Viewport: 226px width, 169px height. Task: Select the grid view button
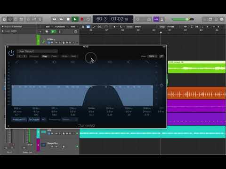pyautogui.click(x=88, y=27)
